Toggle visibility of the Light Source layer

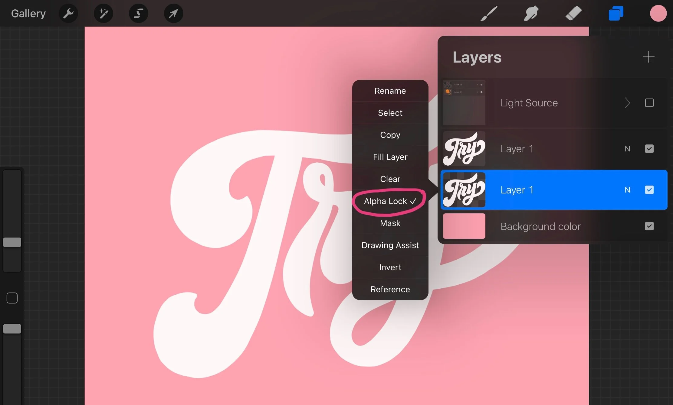click(649, 103)
